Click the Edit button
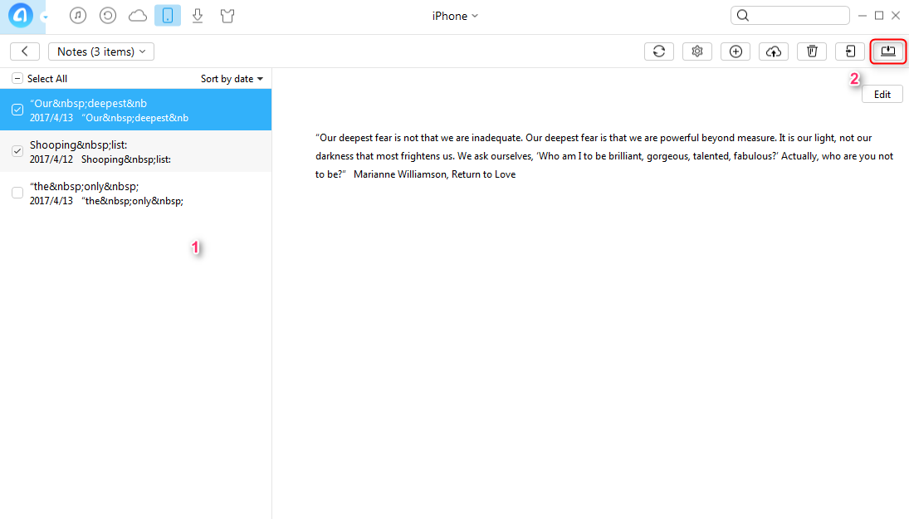This screenshot has width=909, height=519. pyautogui.click(x=882, y=95)
